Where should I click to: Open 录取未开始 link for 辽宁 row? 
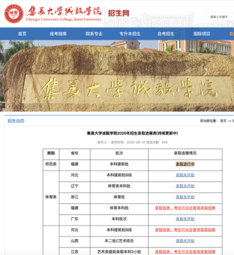[185, 186]
